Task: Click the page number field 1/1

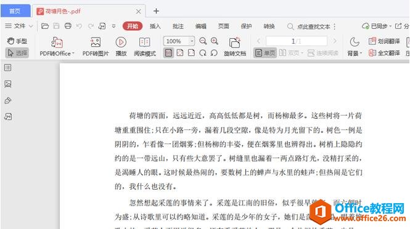Action: point(297,41)
